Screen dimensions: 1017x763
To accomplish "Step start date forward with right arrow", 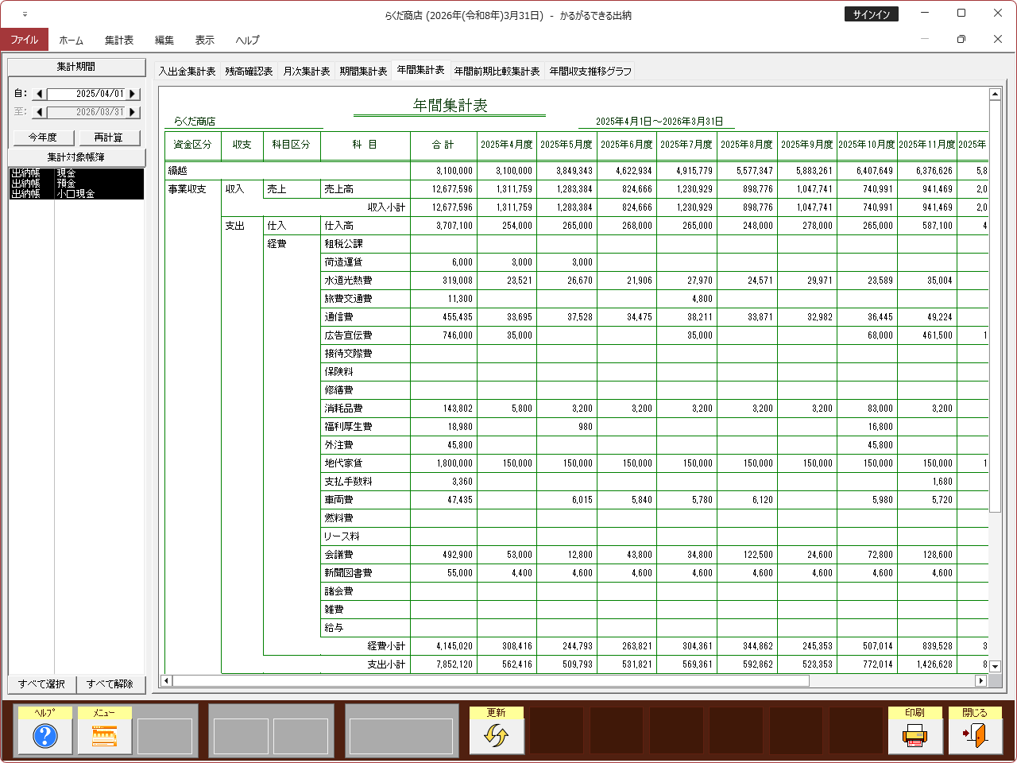I will [x=133, y=94].
